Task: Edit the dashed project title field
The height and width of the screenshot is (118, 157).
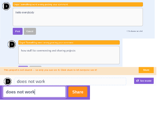Action: click(x=70, y=81)
